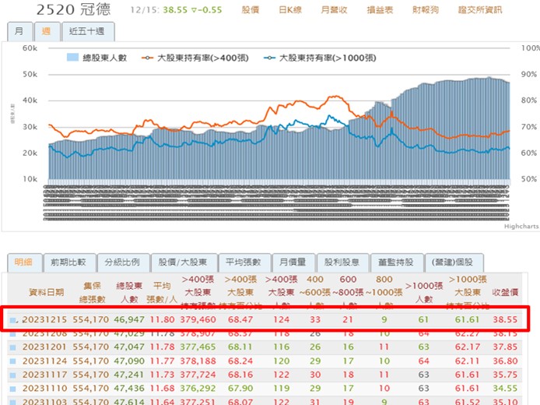Switch to the 近五十週 tab
The height and width of the screenshot is (405, 540).
[x=88, y=31]
